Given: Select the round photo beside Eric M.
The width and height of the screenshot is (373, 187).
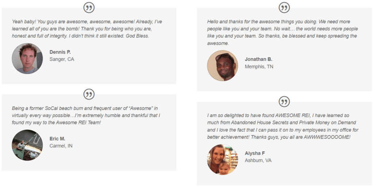Looking at the screenshot, I should tap(27, 145).
